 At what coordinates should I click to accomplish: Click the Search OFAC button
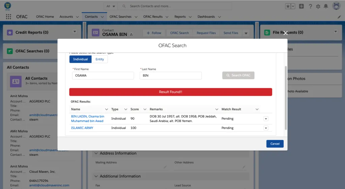pyautogui.click(x=238, y=75)
